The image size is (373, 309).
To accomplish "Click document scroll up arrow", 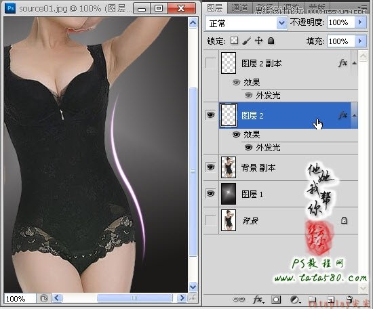I will pyautogui.click(x=193, y=23).
